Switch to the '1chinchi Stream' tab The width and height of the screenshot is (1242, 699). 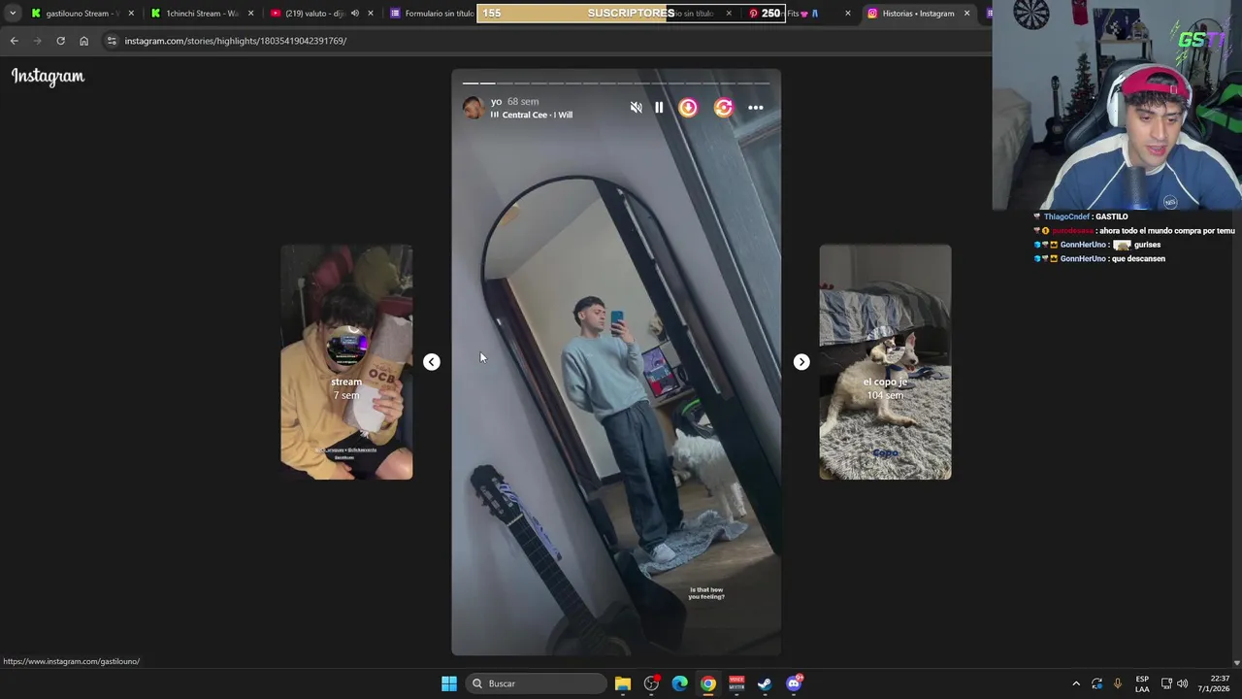point(201,14)
